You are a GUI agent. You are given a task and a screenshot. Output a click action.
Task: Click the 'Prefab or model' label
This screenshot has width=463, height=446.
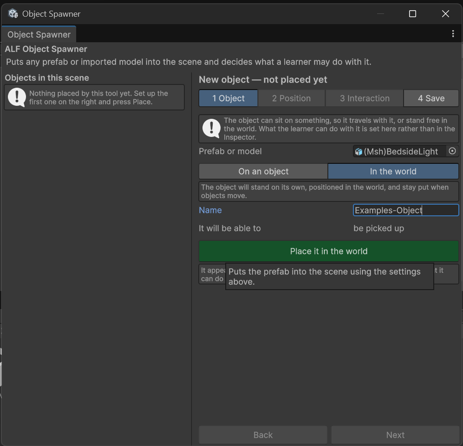230,151
